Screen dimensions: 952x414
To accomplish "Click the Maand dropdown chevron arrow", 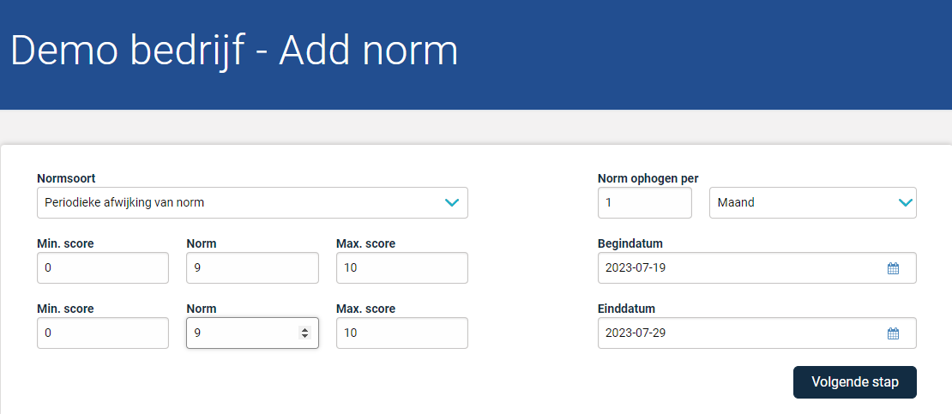I will tap(905, 203).
